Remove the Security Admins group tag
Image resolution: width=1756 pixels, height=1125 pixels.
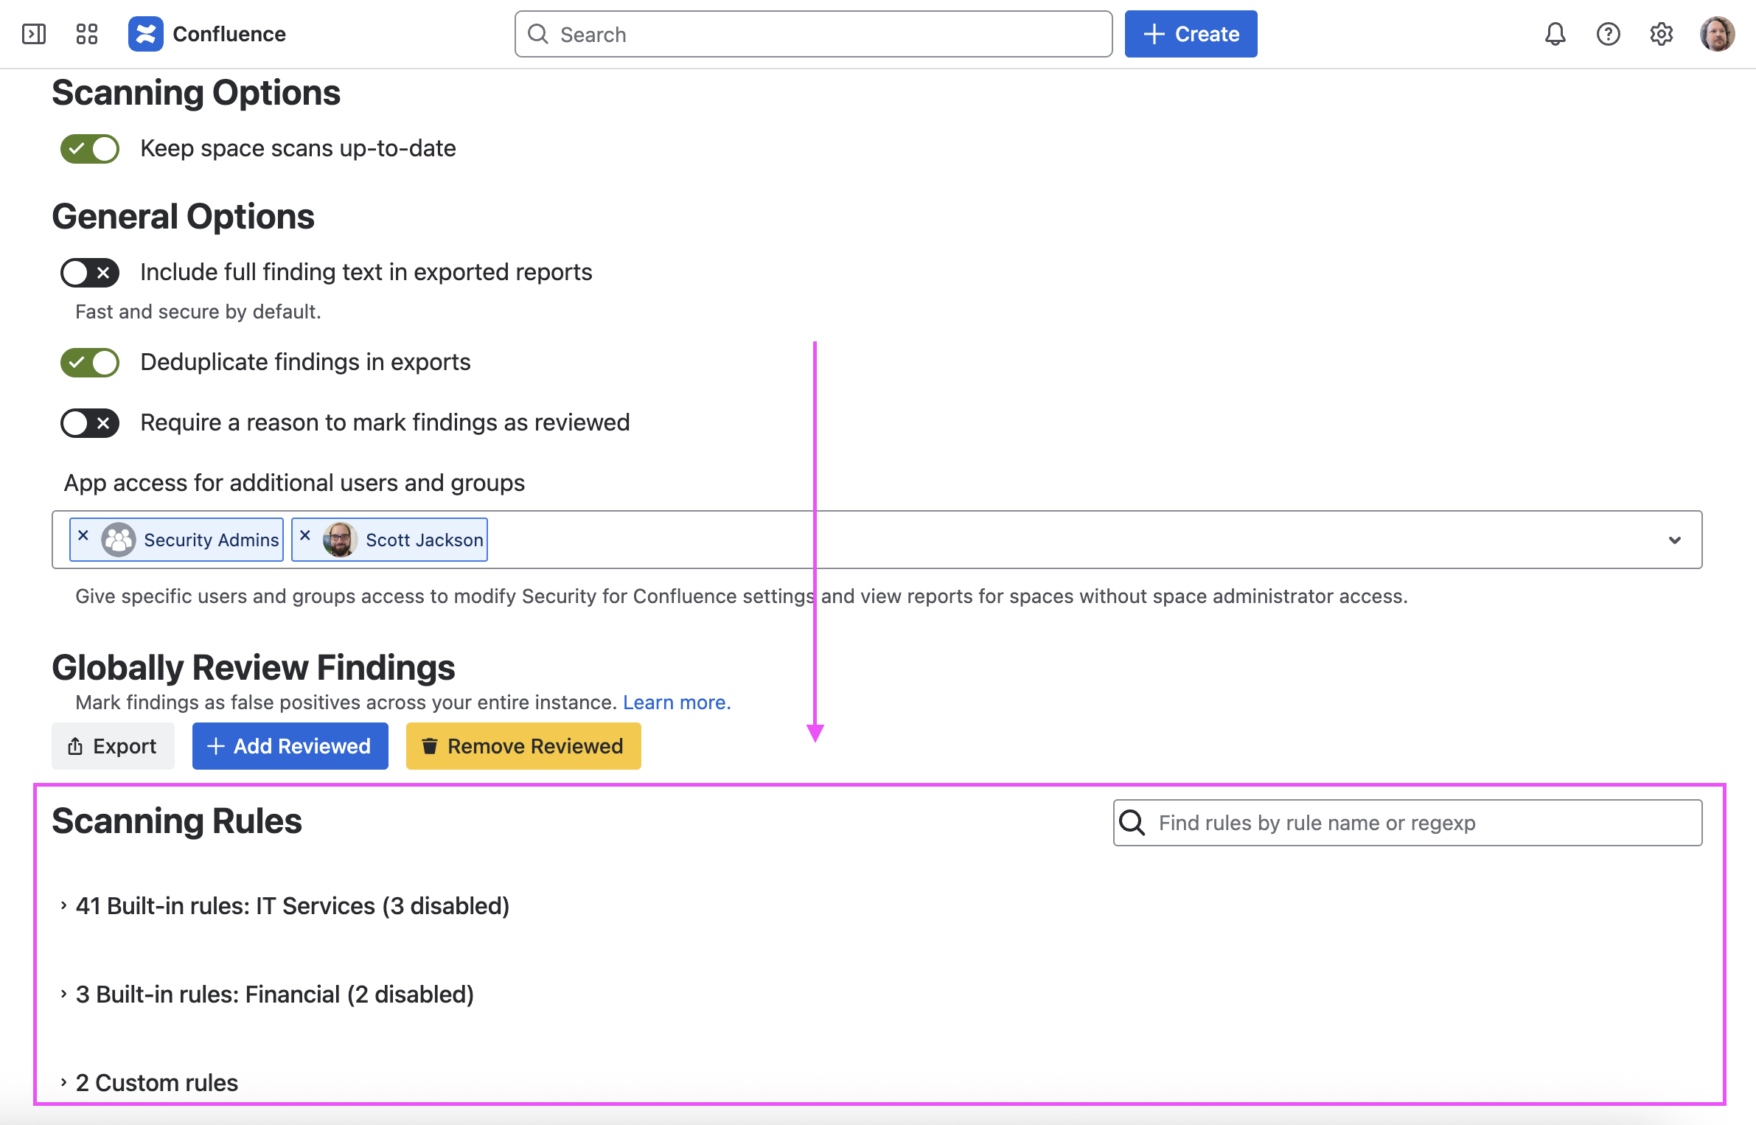coord(84,536)
